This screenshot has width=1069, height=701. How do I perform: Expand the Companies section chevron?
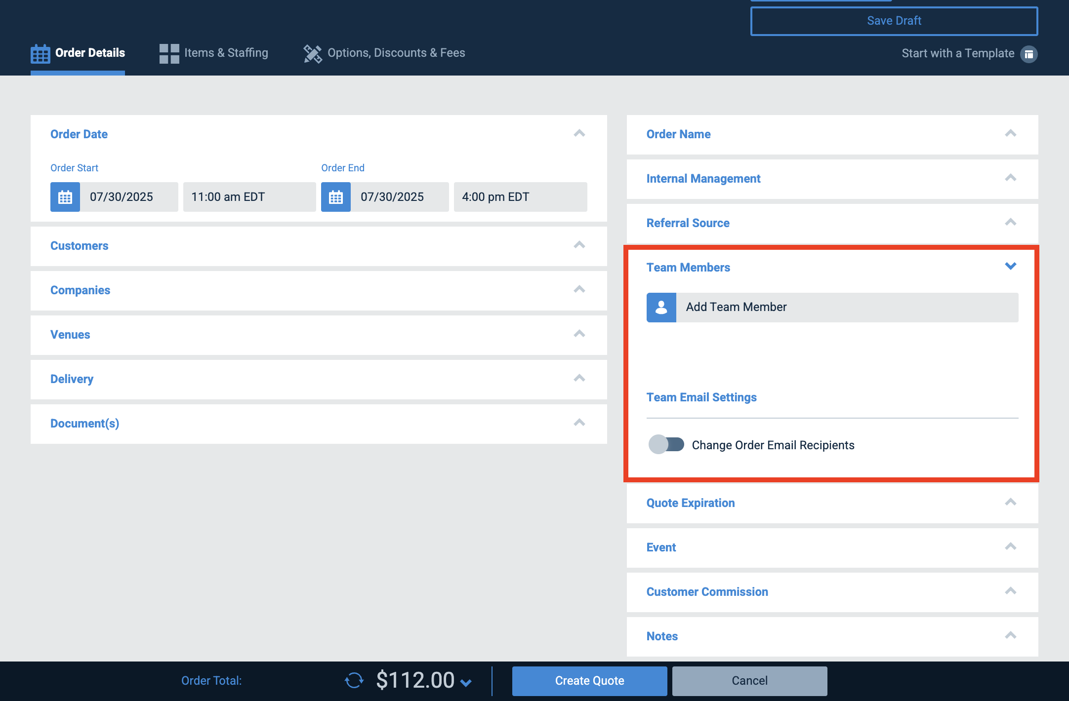point(579,289)
